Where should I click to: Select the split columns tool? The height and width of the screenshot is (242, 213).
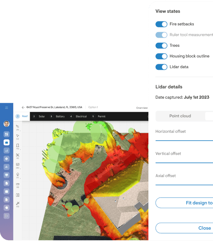(x=17, y=195)
